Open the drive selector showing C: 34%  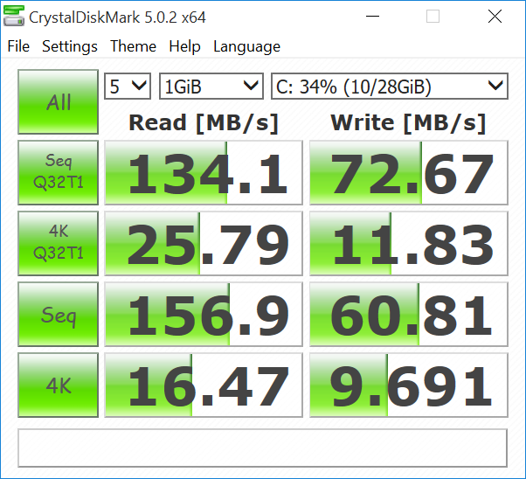[389, 86]
